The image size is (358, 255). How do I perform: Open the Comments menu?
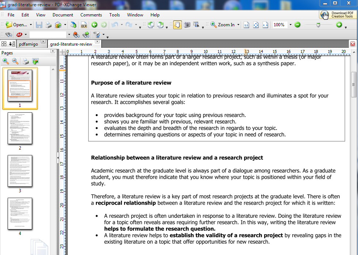[91, 15]
